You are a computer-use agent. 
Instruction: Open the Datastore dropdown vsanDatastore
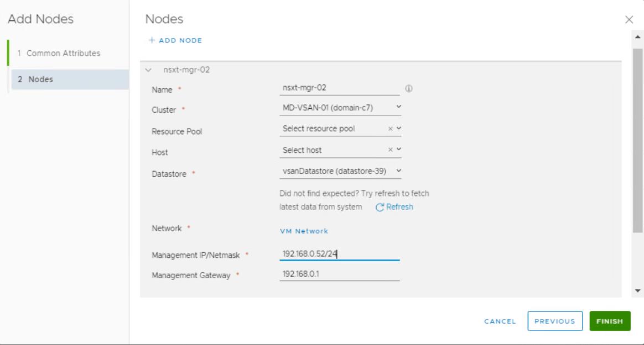click(340, 171)
